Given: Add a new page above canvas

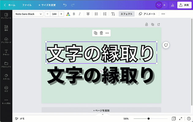Looking at the screenshot, I should point(159,24).
